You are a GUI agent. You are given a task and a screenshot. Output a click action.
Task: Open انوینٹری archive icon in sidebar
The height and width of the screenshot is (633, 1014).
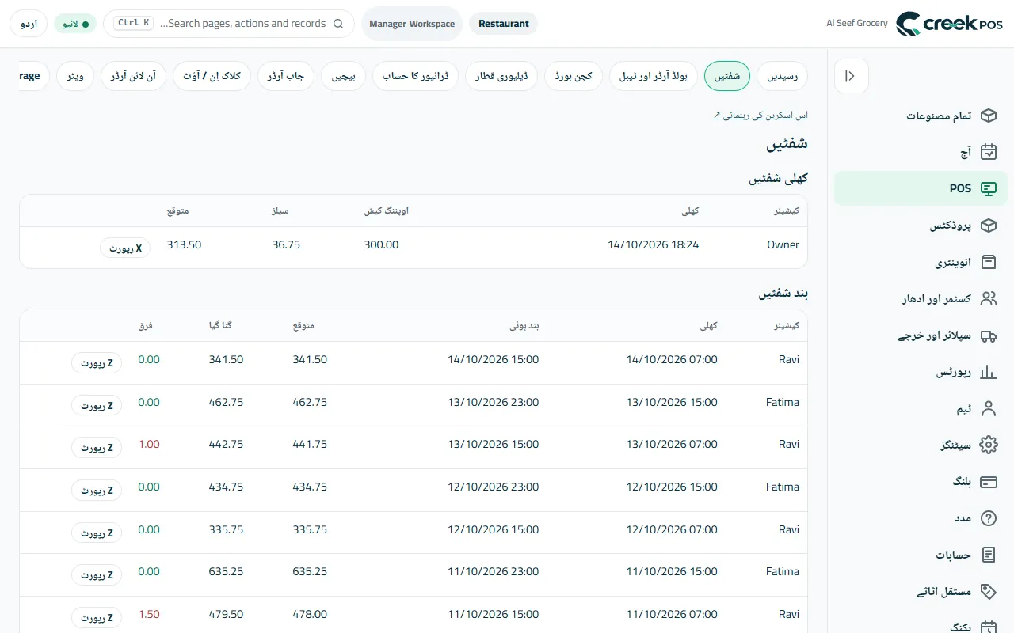click(988, 262)
